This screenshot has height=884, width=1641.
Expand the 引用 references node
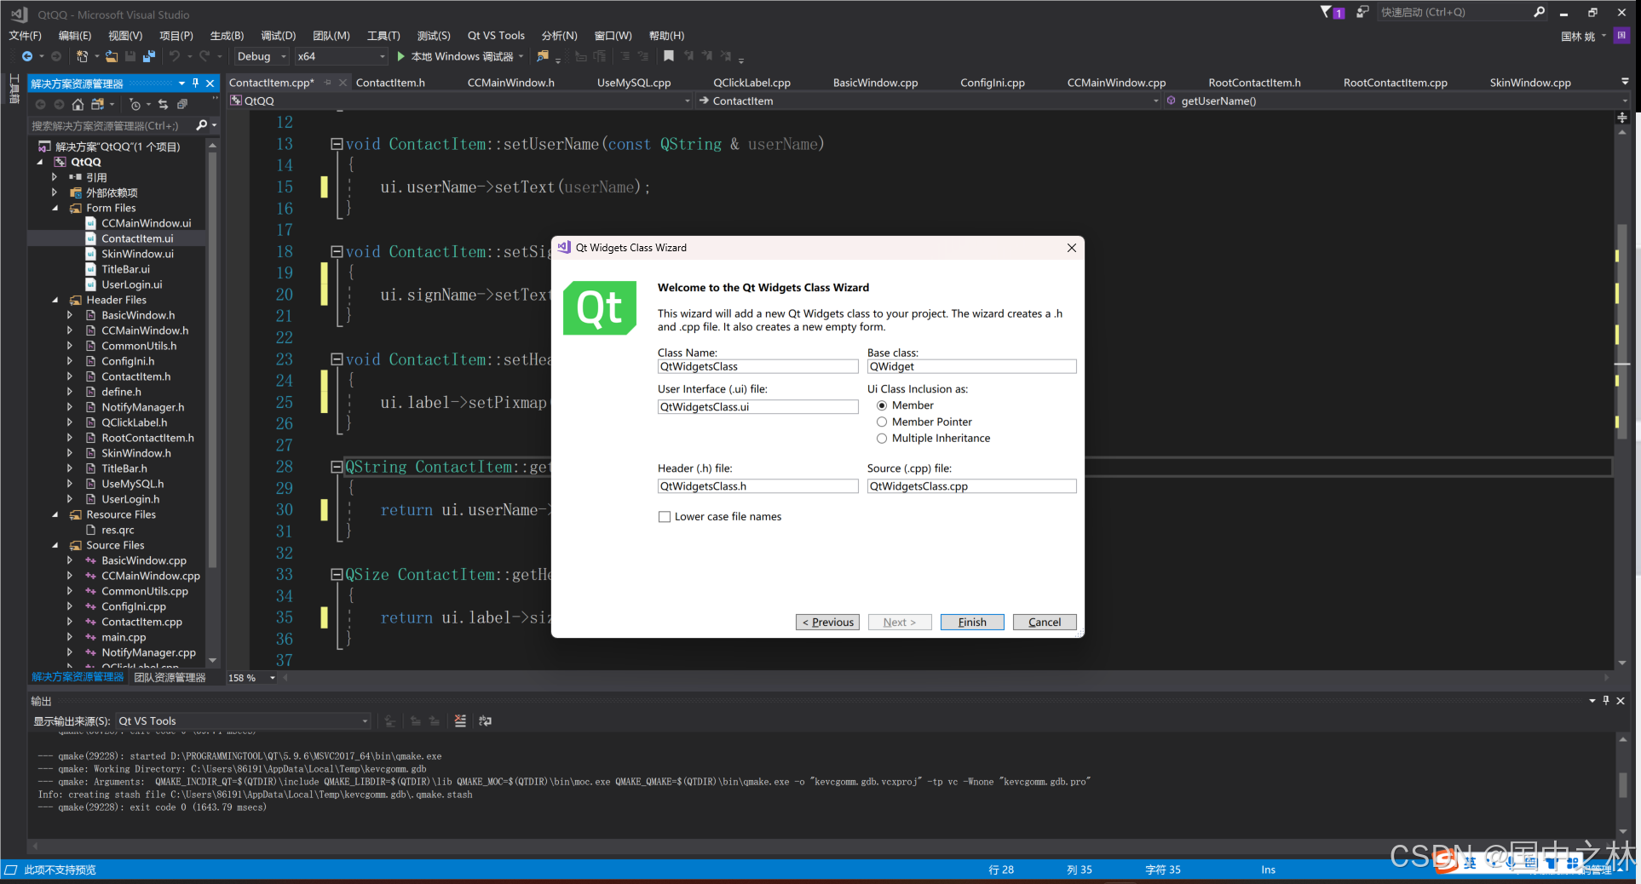point(55,177)
